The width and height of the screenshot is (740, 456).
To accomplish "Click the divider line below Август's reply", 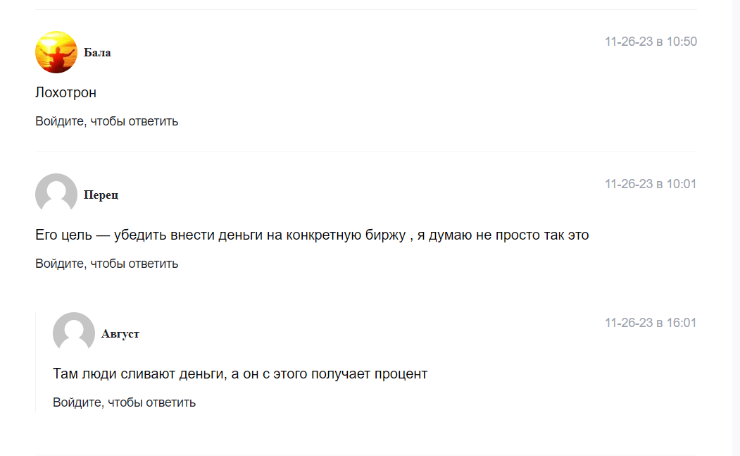I will pyautogui.click(x=366, y=455).
